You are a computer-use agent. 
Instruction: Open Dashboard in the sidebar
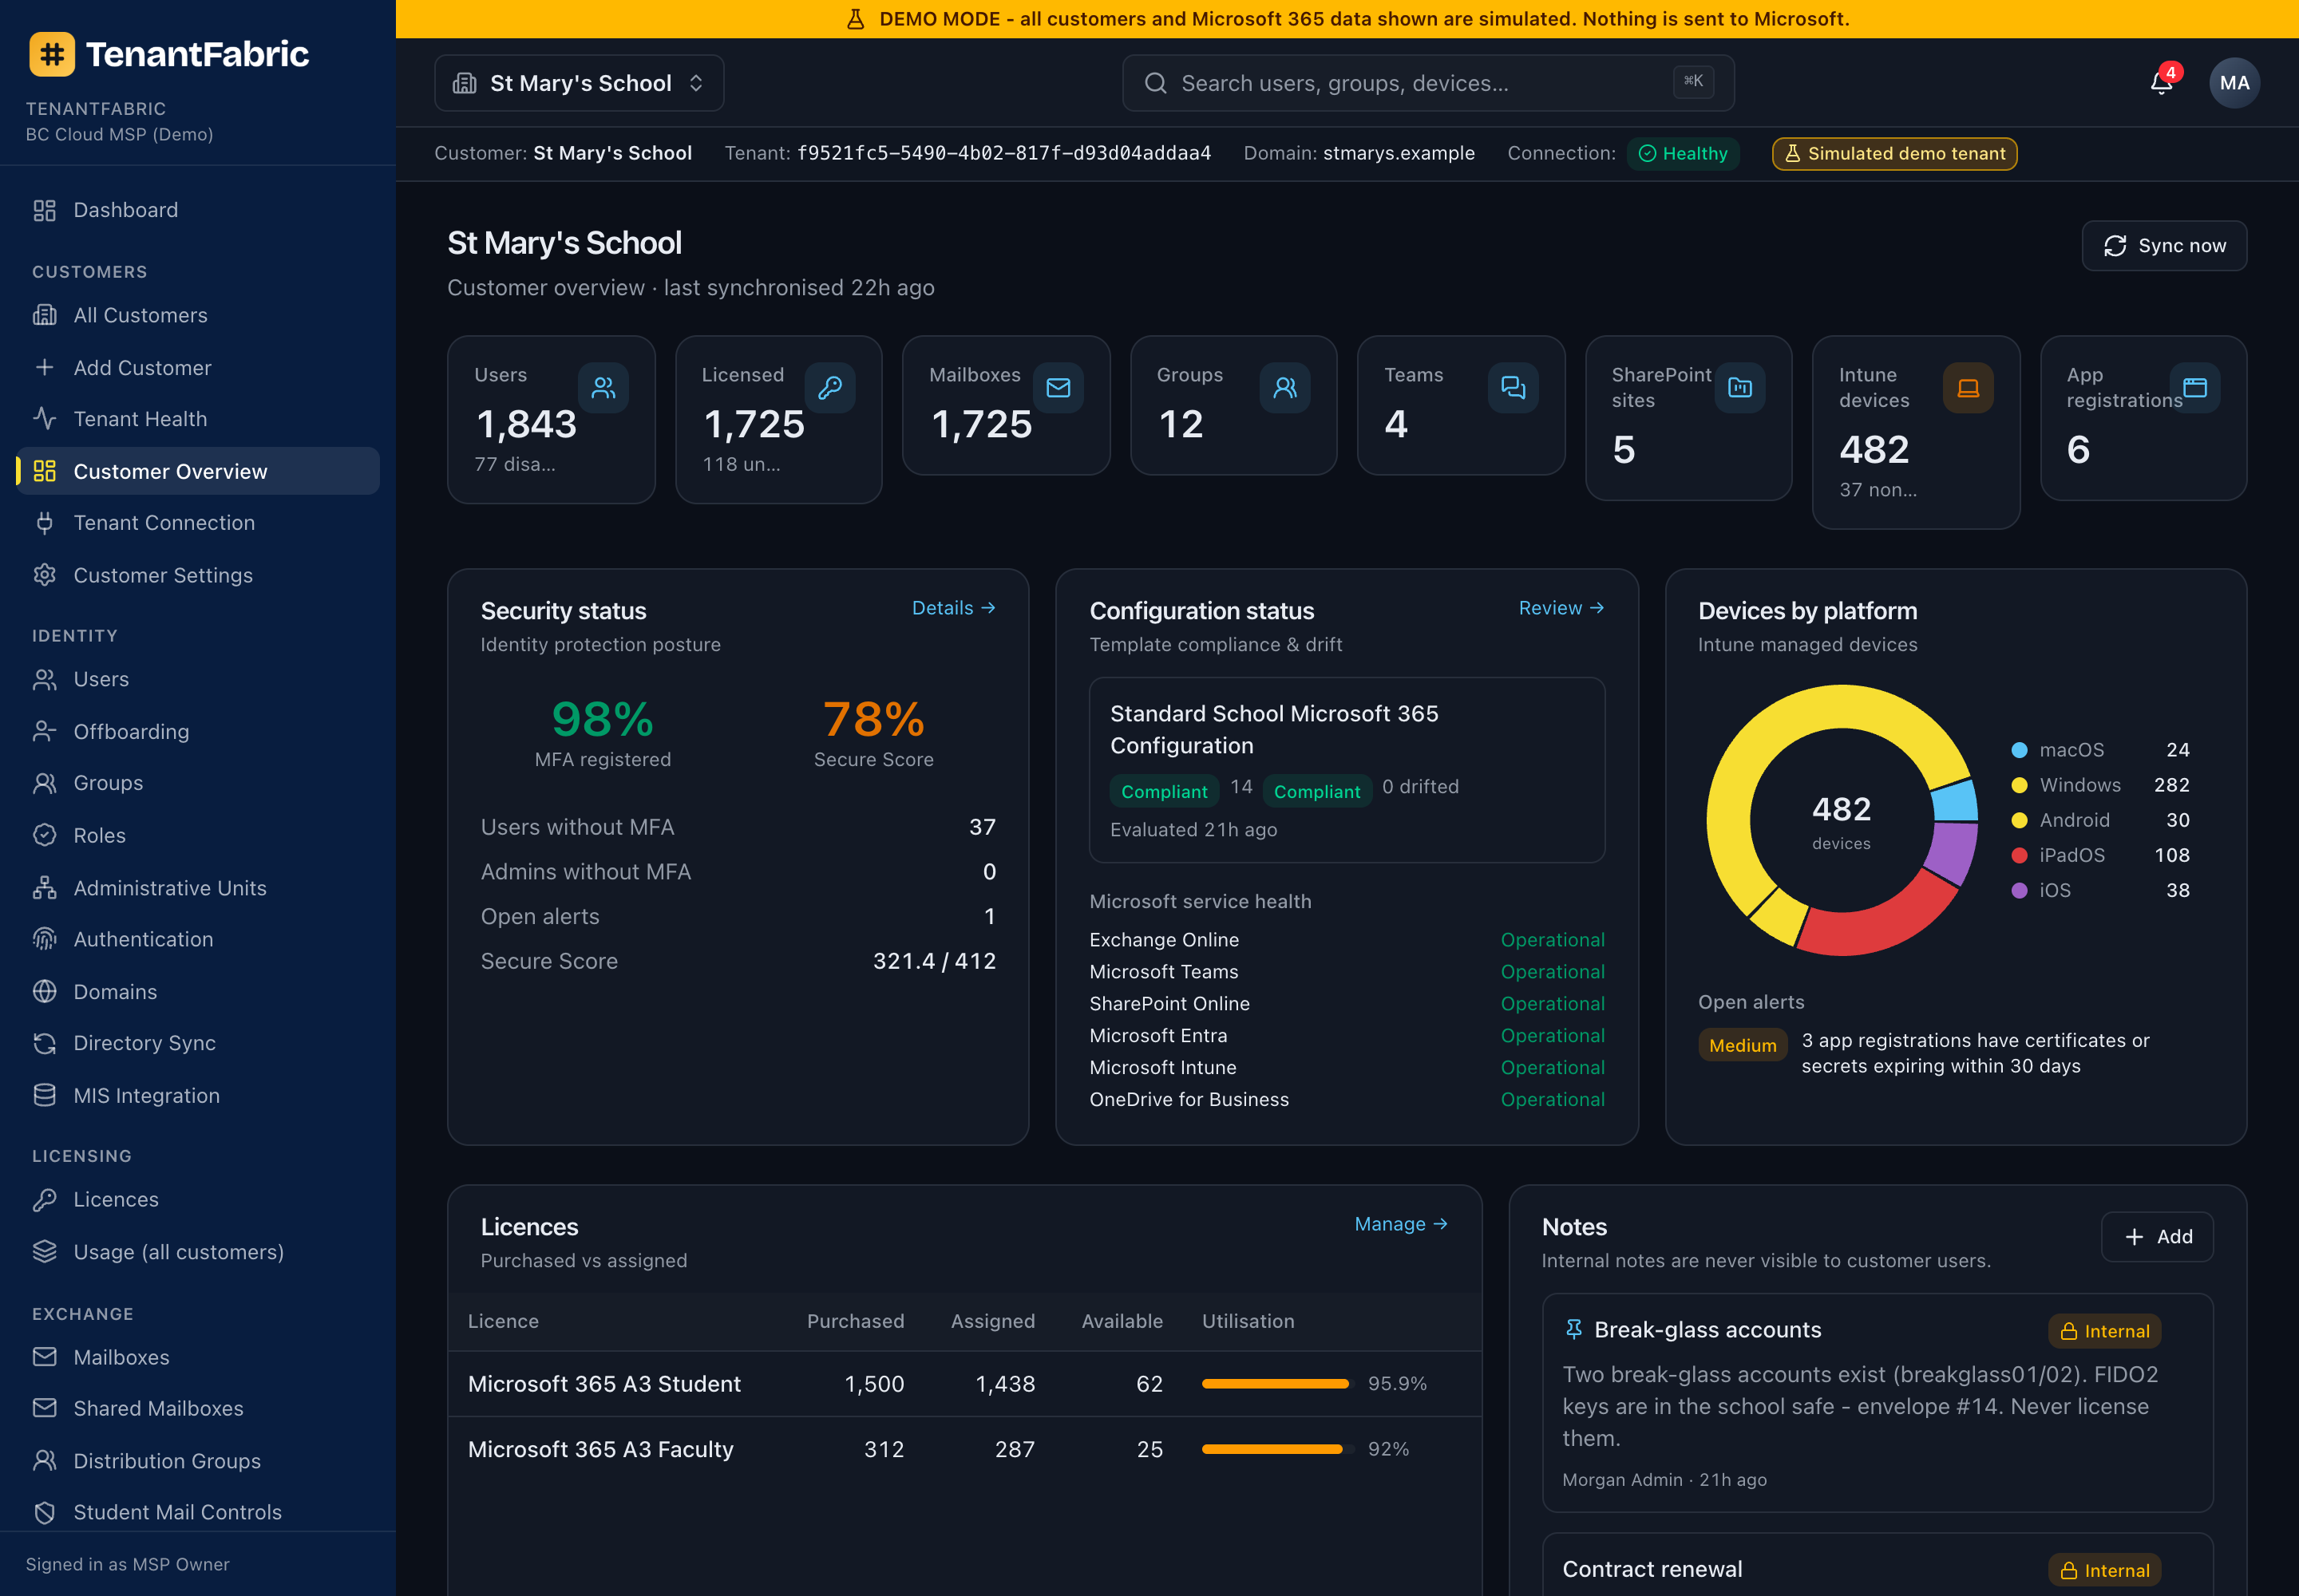[x=198, y=210]
